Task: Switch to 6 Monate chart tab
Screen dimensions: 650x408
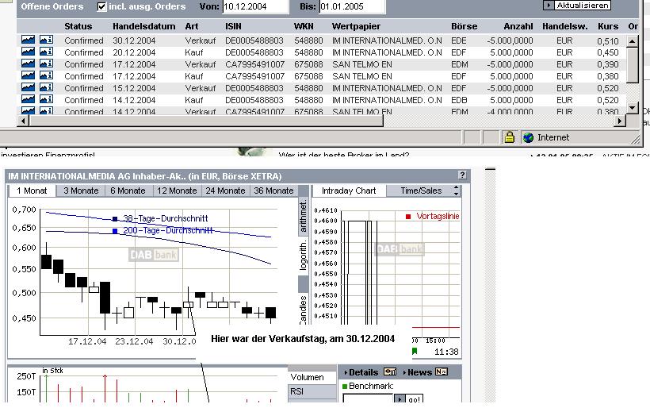Action: click(128, 191)
